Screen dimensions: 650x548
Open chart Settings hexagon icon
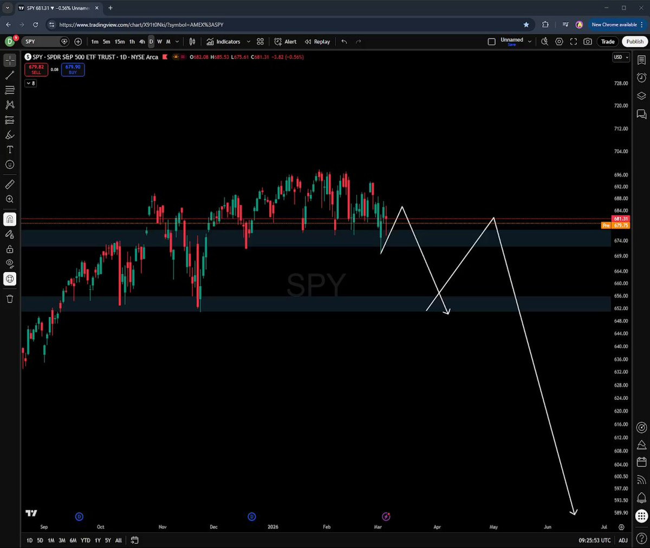point(559,42)
